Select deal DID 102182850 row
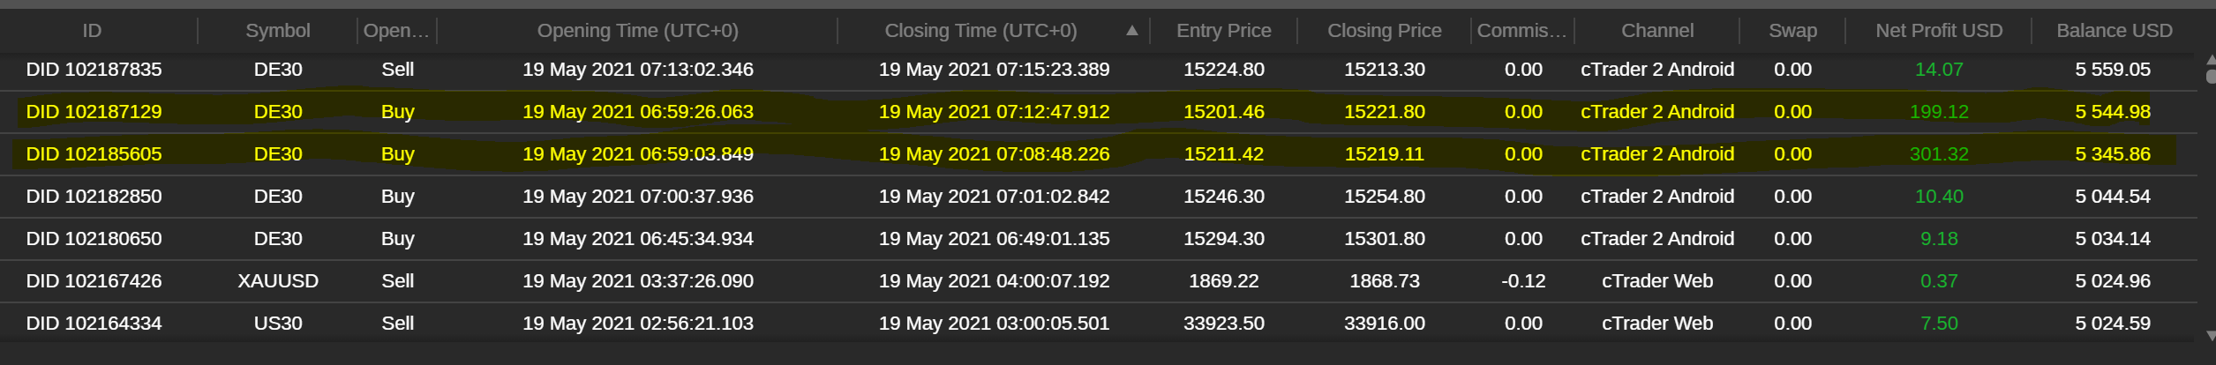Viewport: 2216px width, 365px height. (1097, 197)
